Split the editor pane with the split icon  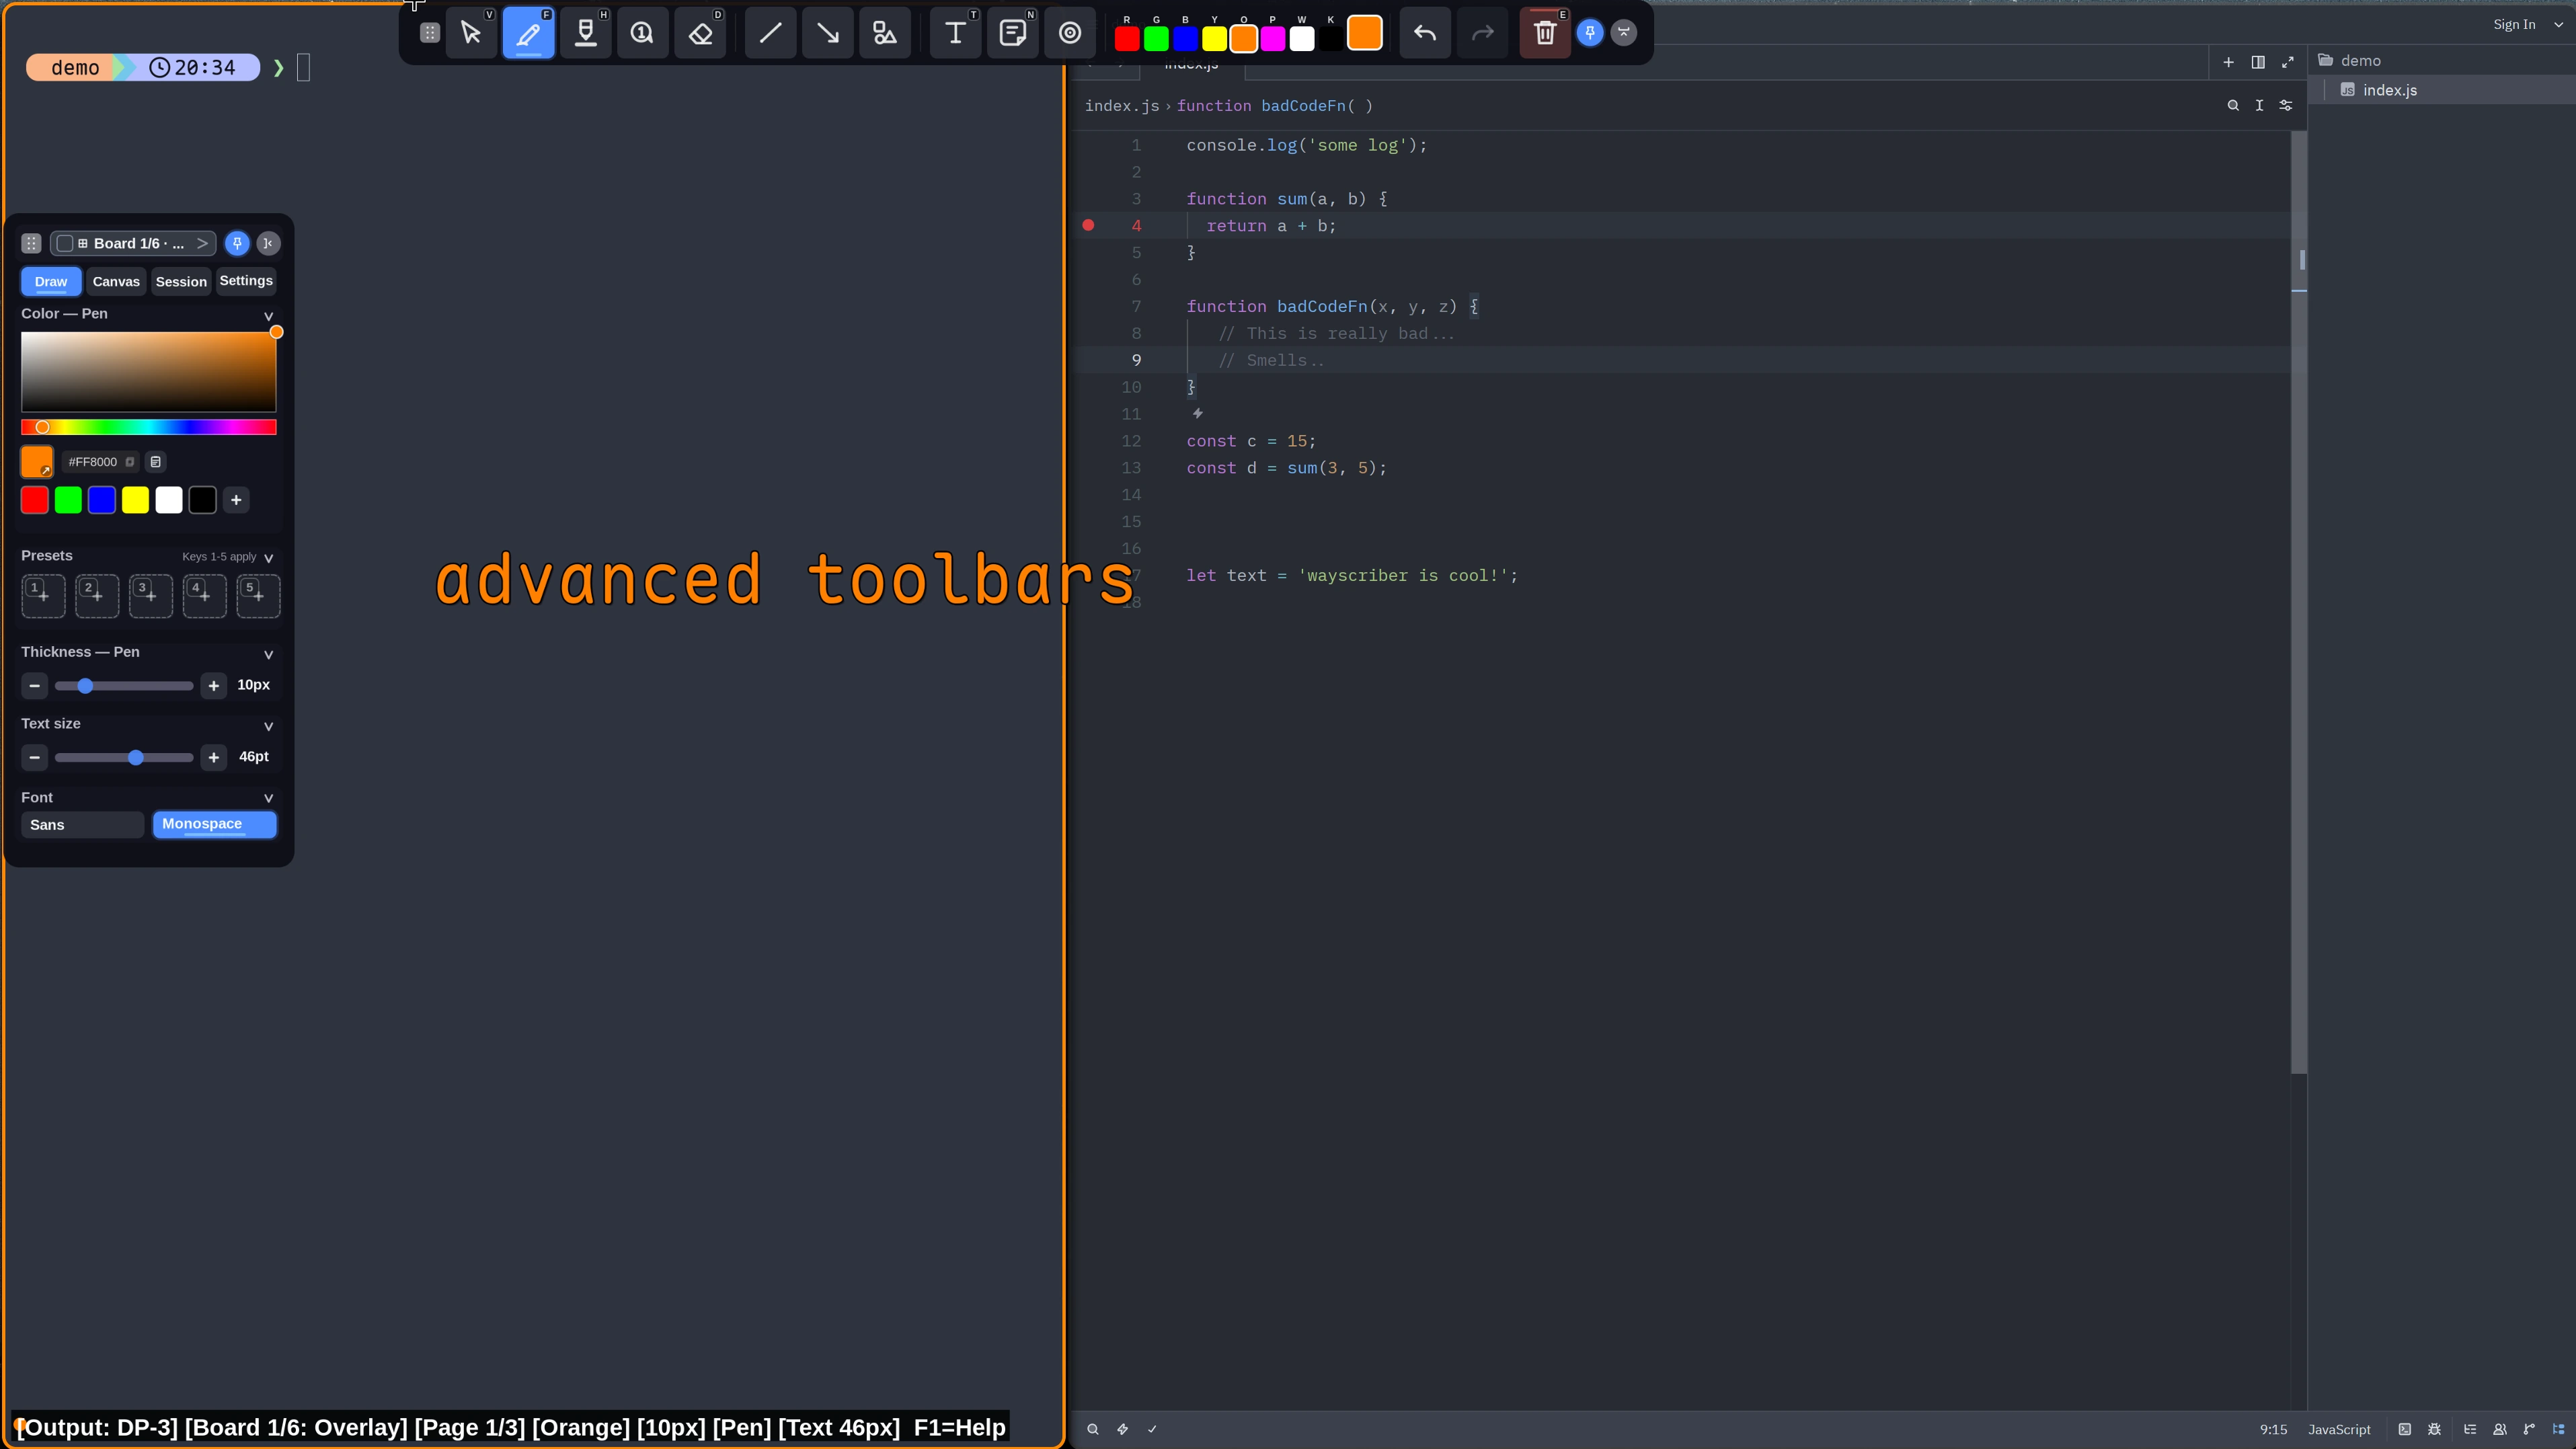tap(2258, 62)
